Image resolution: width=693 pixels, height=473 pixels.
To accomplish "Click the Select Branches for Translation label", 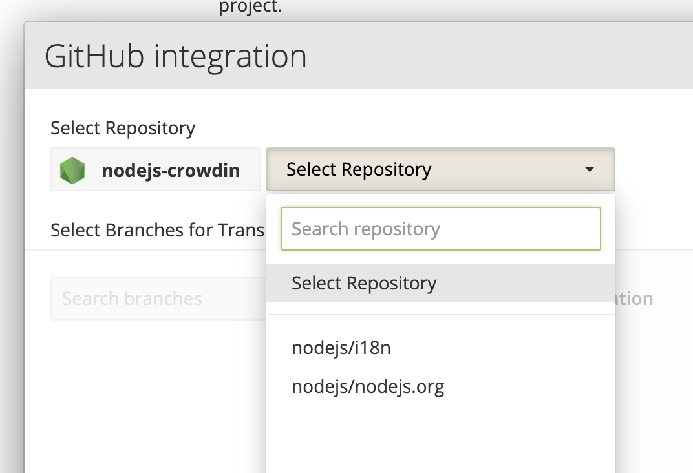I will pyautogui.click(x=157, y=230).
